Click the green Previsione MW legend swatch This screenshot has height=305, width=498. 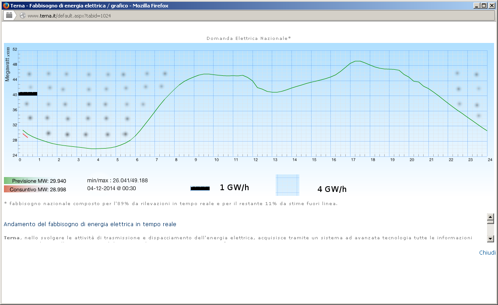[x=8, y=181]
